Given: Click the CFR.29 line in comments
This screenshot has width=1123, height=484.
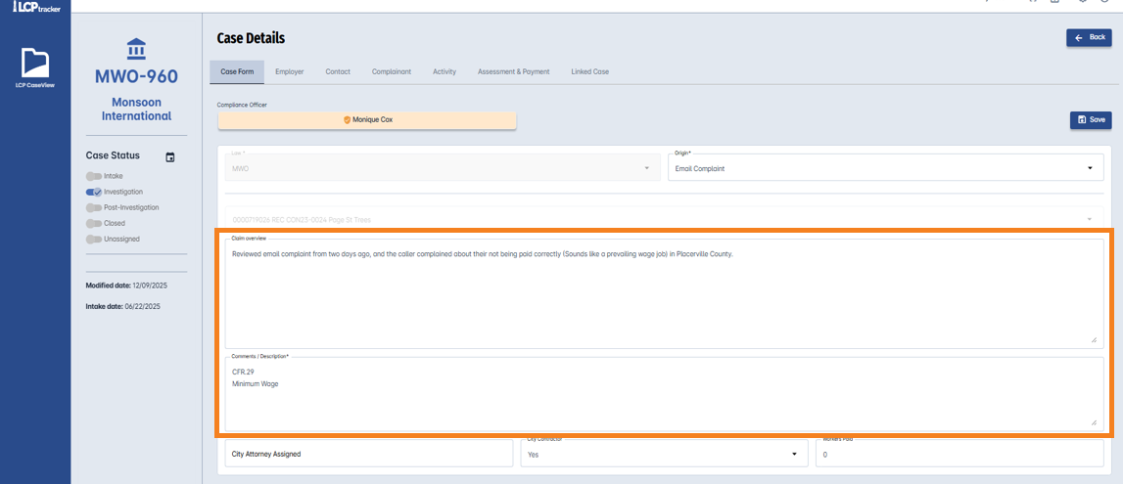Looking at the screenshot, I should [x=244, y=373].
